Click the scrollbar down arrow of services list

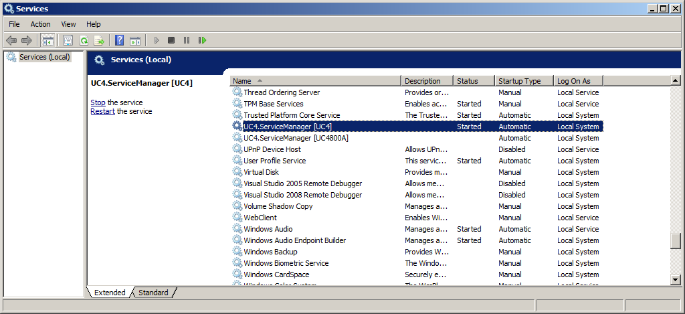[x=676, y=279]
